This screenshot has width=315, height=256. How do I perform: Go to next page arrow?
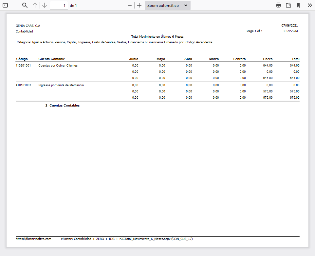point(45,5)
